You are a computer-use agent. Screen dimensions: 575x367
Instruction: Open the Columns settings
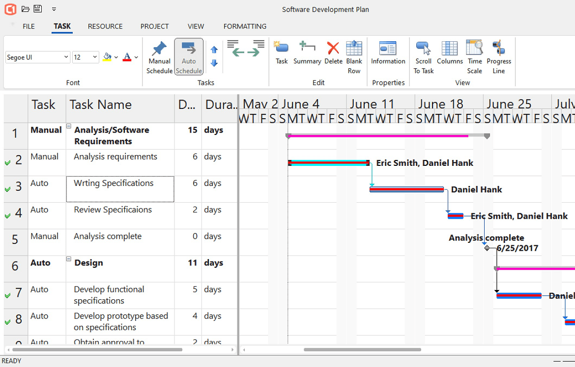click(450, 53)
